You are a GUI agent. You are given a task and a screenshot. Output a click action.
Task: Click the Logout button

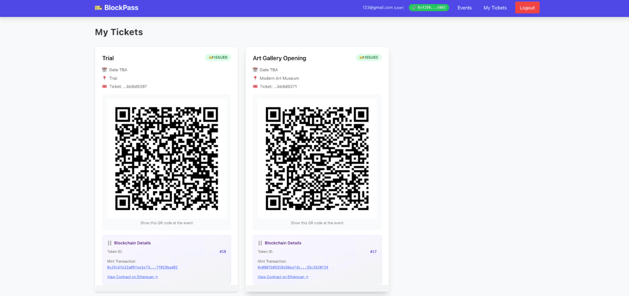point(527,7)
